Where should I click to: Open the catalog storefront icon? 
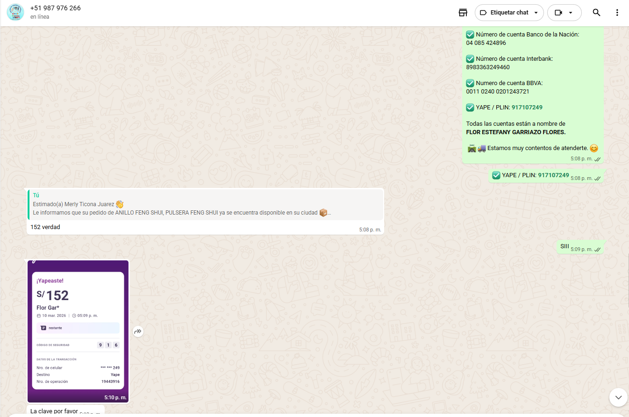coord(463,13)
